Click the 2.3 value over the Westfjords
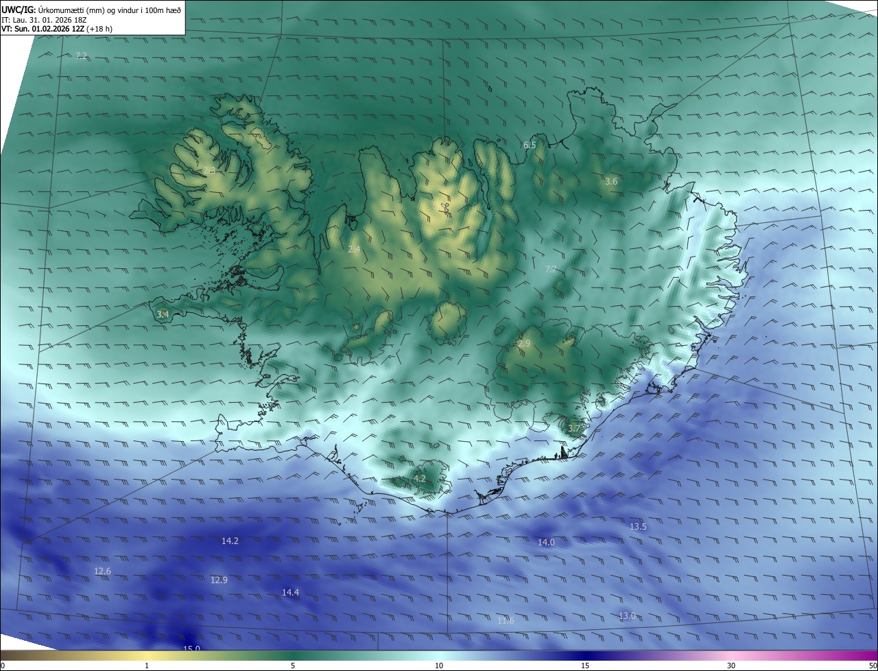This screenshot has height=671, width=878. [209, 170]
